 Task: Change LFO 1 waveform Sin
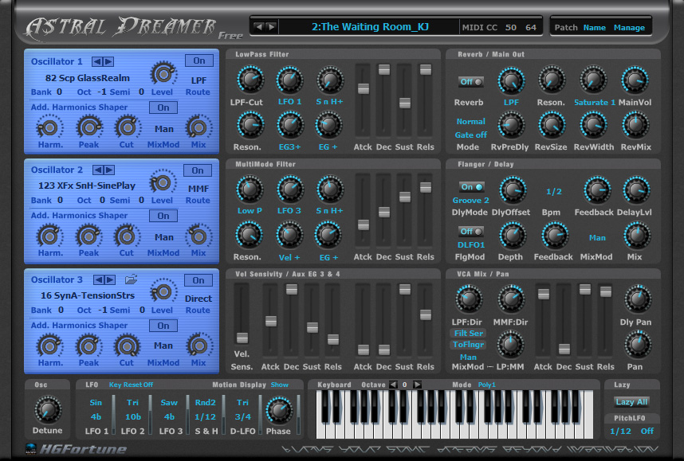[96, 403]
